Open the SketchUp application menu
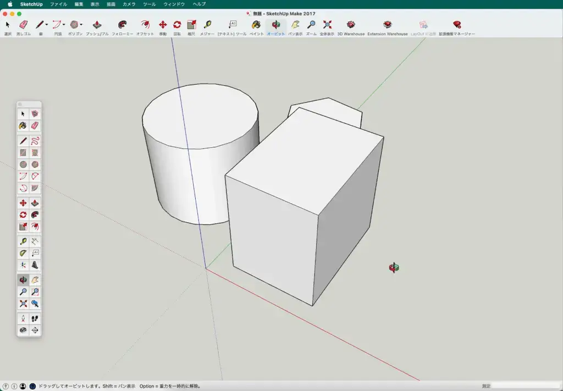563x391 pixels. [31, 4]
